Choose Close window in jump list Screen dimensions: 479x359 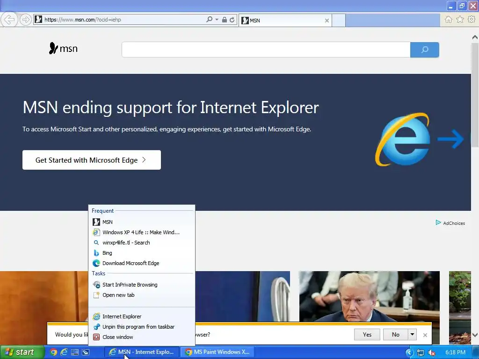[142, 337]
